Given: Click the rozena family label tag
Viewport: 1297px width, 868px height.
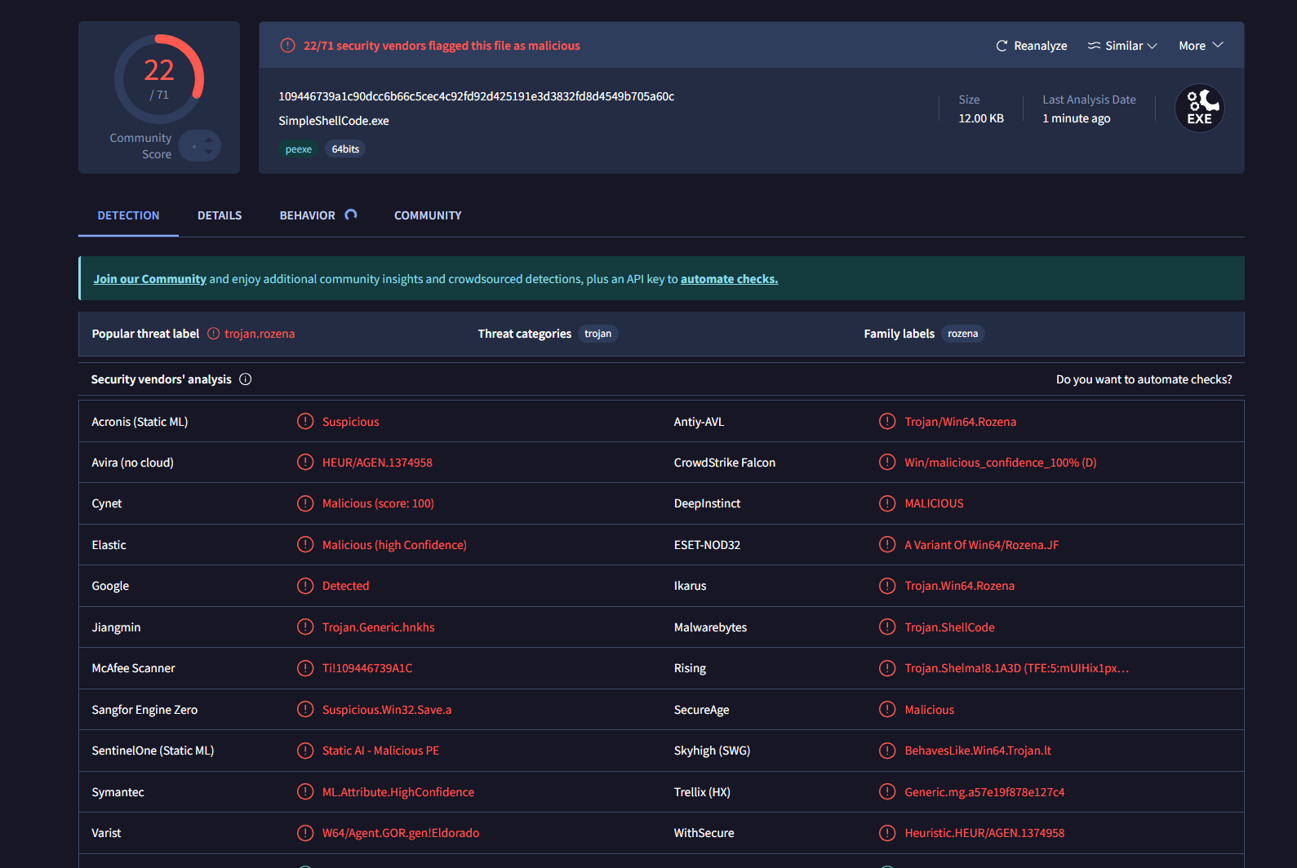Looking at the screenshot, I should [x=962, y=334].
